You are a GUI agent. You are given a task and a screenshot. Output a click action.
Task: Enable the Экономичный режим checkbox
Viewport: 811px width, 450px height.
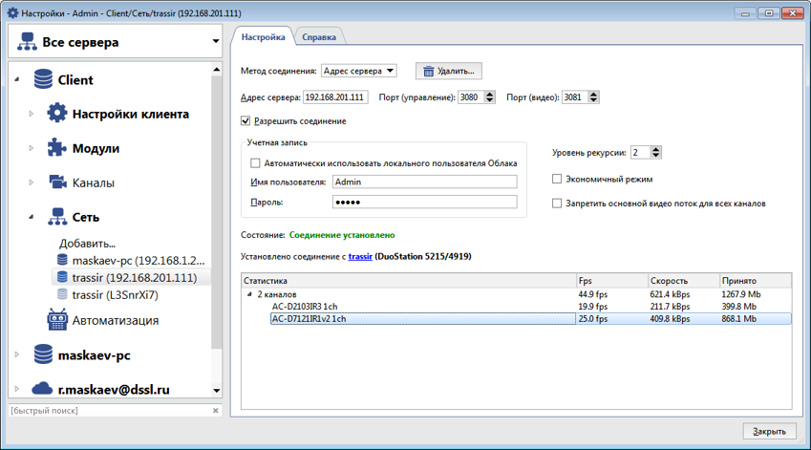tap(558, 179)
